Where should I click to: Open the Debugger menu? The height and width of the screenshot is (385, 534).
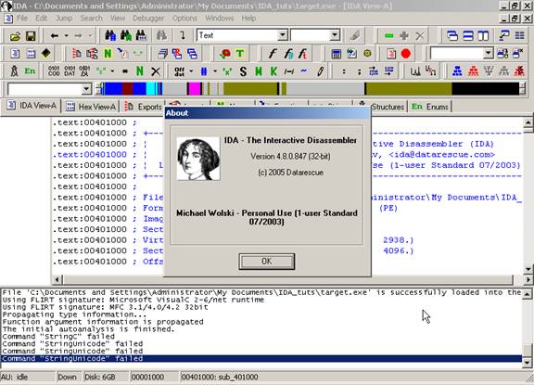[x=148, y=18]
